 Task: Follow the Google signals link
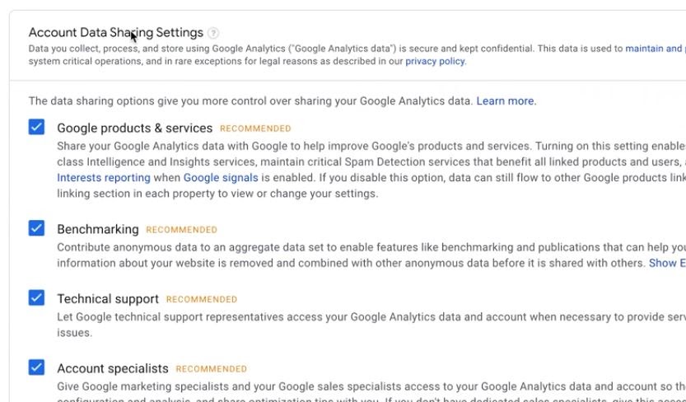click(221, 177)
